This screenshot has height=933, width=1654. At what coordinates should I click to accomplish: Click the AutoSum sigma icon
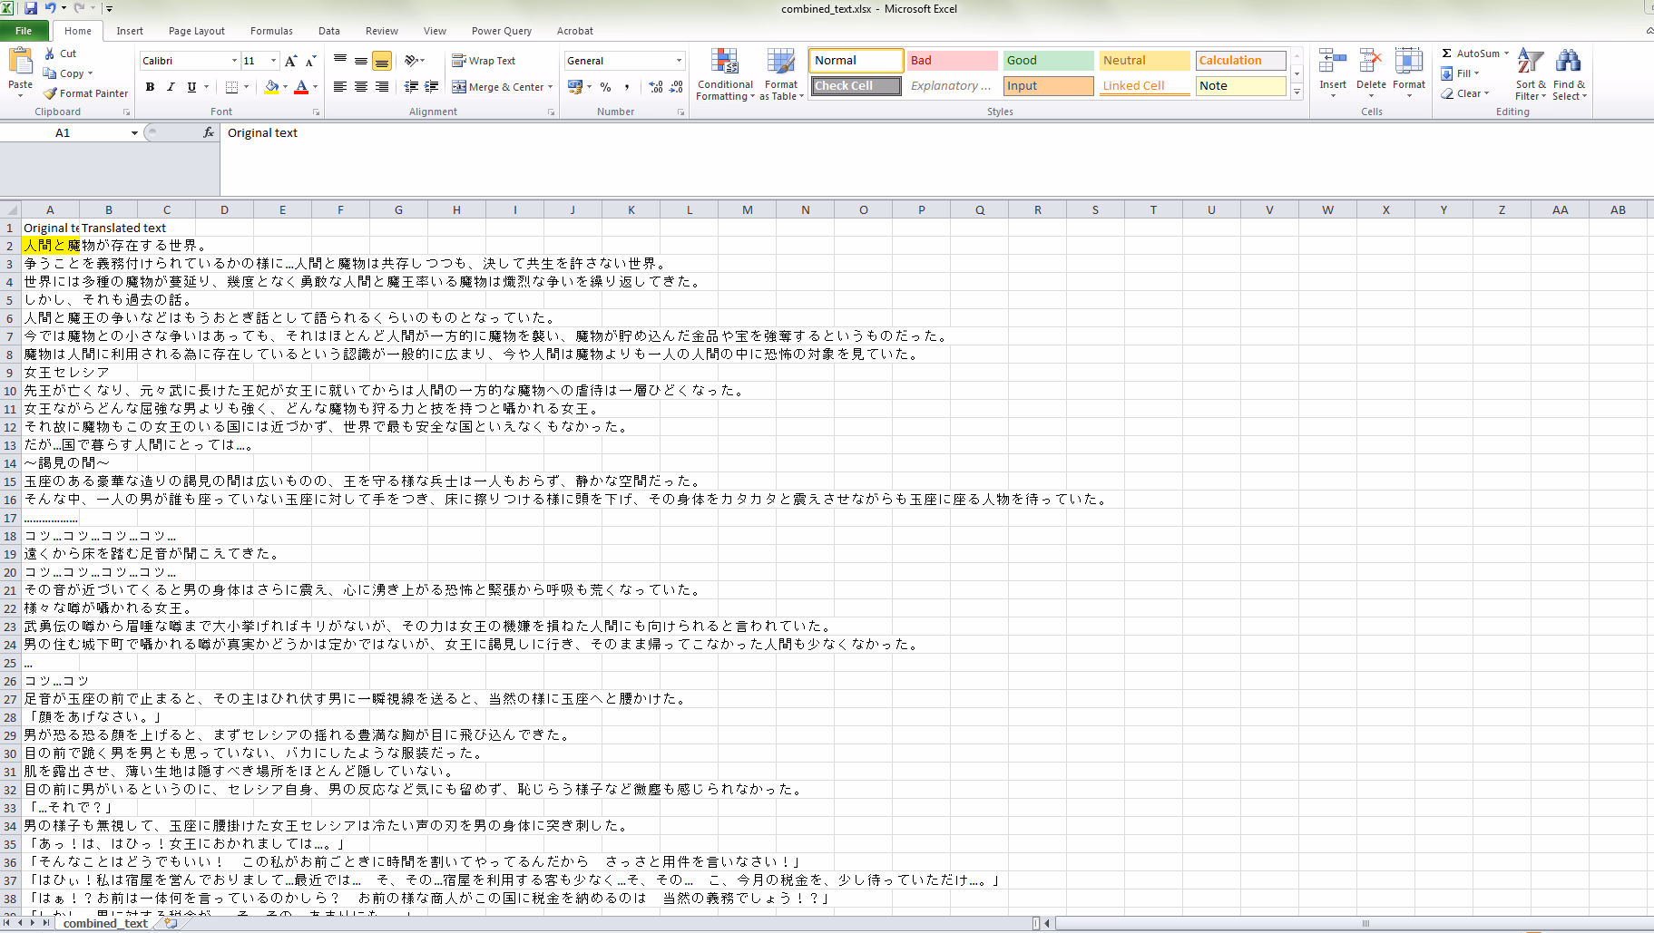(x=1447, y=53)
